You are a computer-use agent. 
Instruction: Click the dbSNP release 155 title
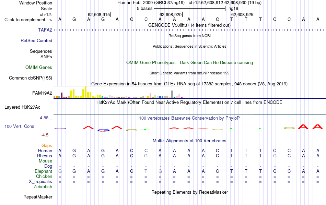coord(189,73)
